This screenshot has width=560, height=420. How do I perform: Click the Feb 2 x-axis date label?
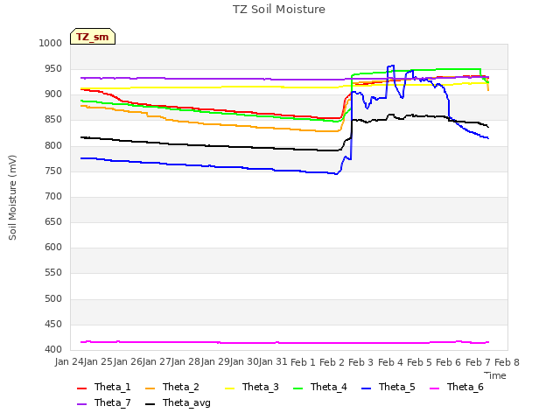point(332,362)
